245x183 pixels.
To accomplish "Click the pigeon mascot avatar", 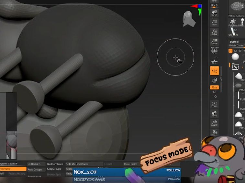I will (x=220, y=160).
